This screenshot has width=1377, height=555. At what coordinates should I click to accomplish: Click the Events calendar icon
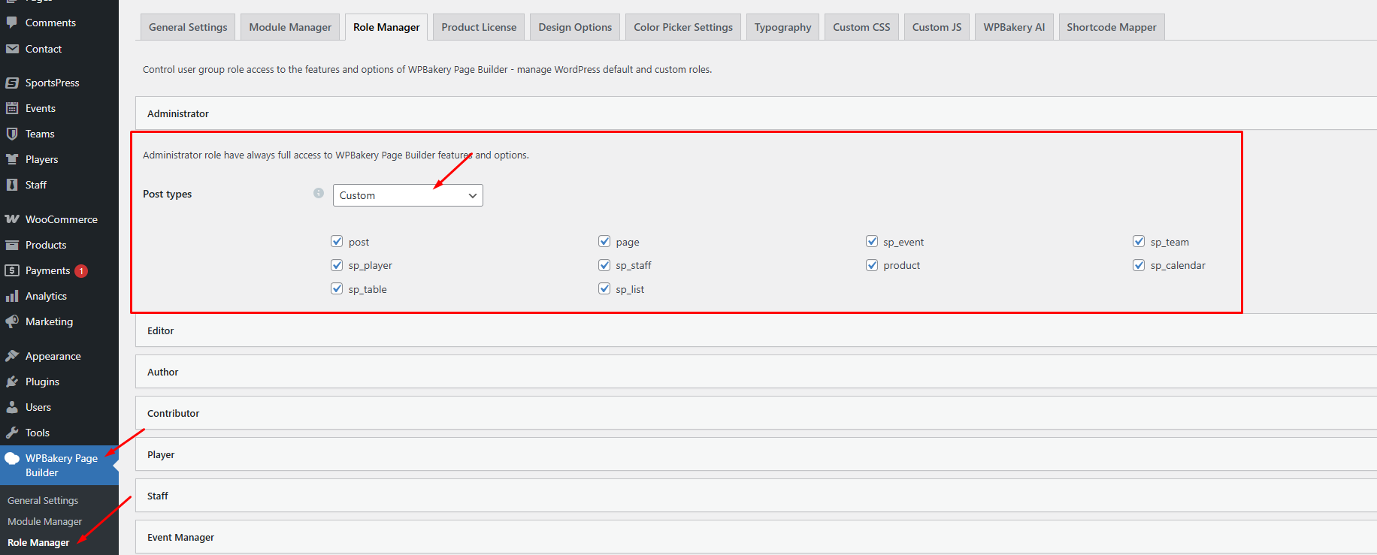(x=12, y=108)
